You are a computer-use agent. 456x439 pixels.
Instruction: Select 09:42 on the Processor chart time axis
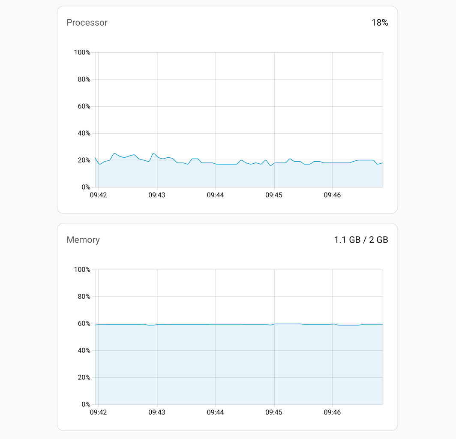pyautogui.click(x=99, y=195)
